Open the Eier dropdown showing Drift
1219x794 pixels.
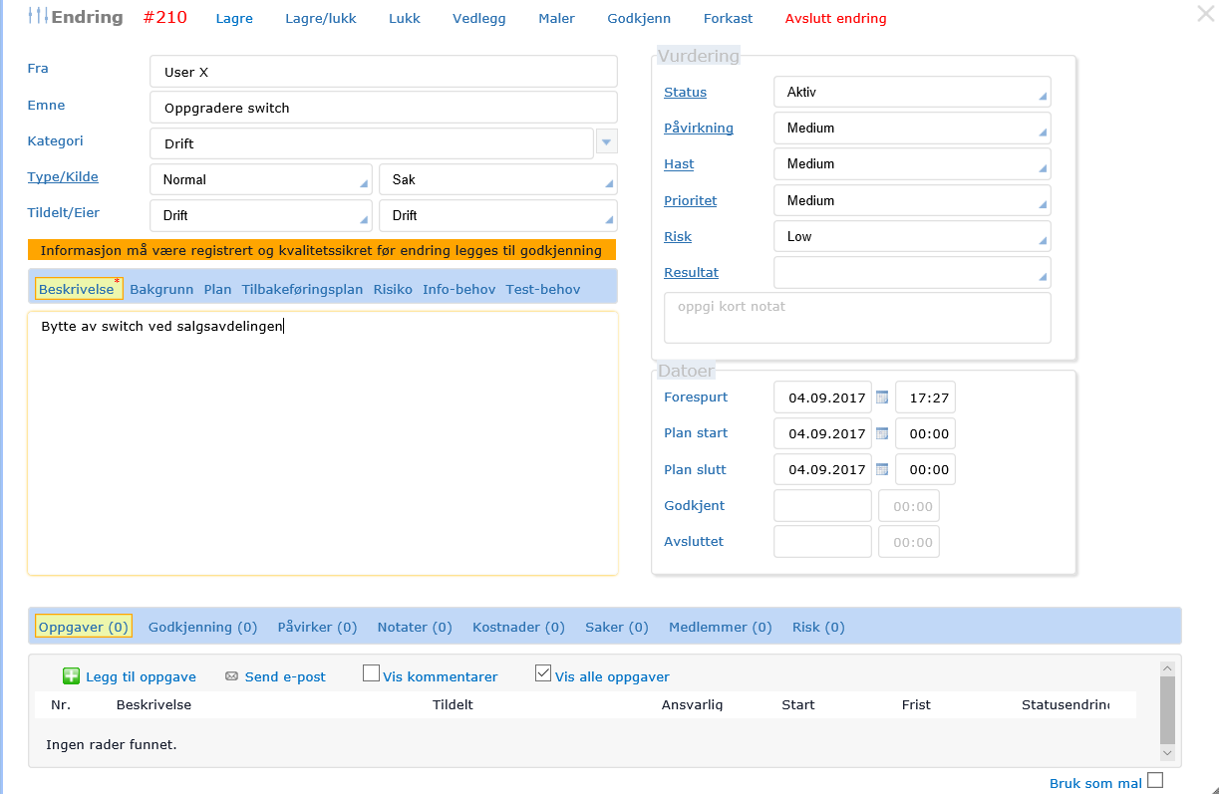tap(498, 215)
